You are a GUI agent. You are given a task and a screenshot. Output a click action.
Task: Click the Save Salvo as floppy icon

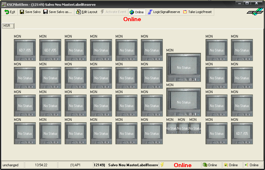pyautogui.click(x=46, y=12)
